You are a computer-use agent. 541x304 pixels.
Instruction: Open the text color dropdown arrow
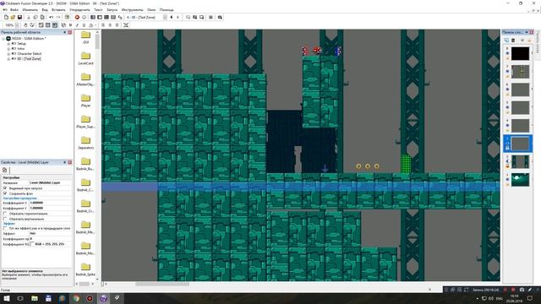96,25
